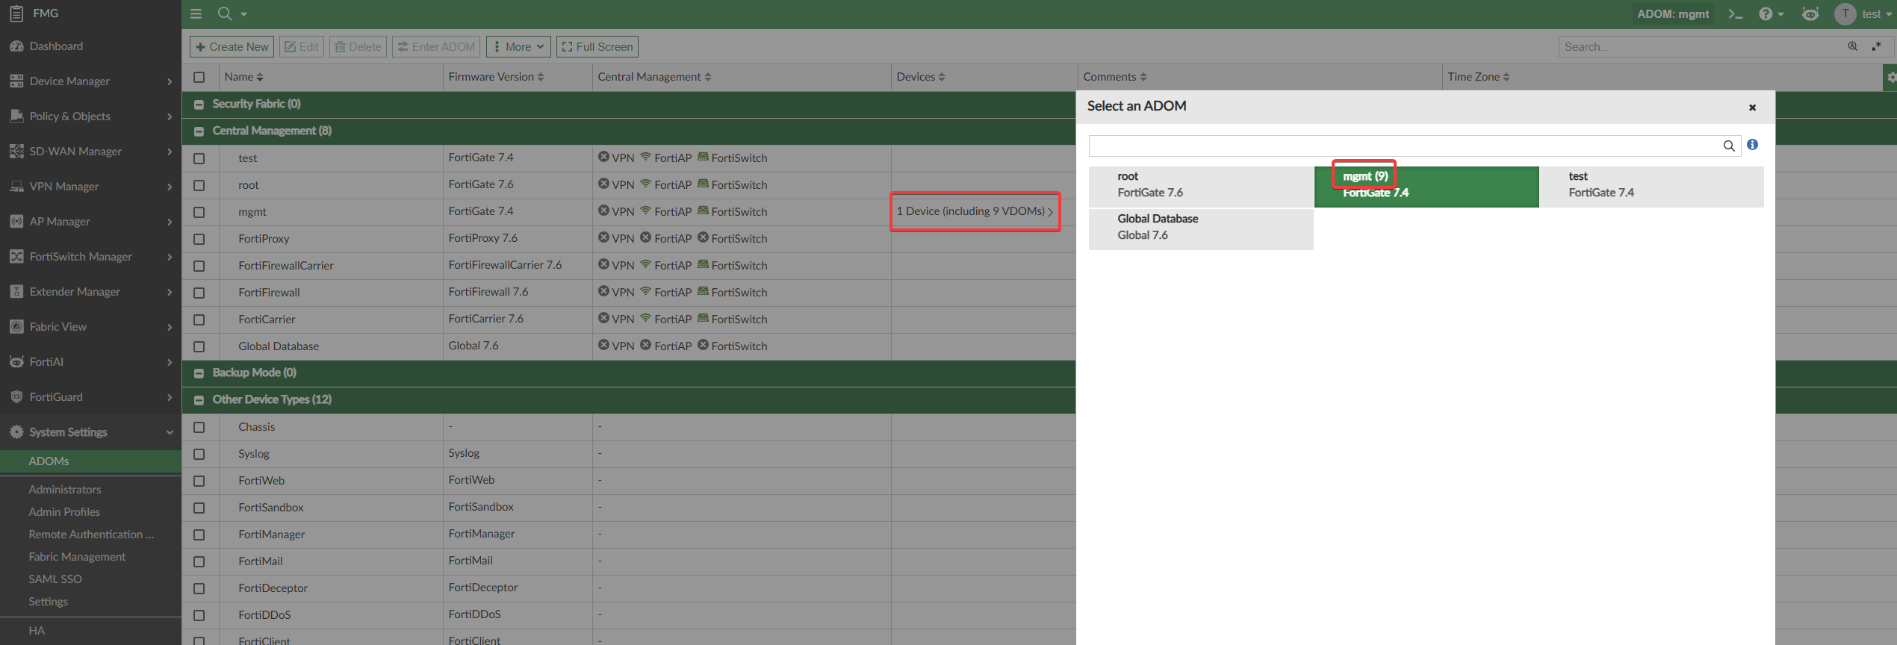The image size is (1897, 645).
Task: Click the Policy & Objects sidebar icon
Action: (16, 116)
